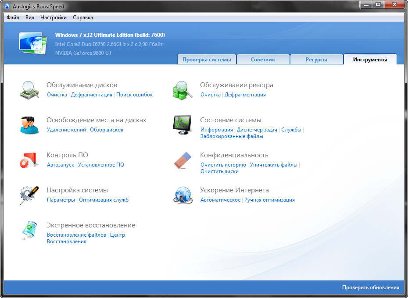Open Дефрагментация under Обслуживание реестра
The width and height of the screenshot is (408, 298).
pos(245,95)
